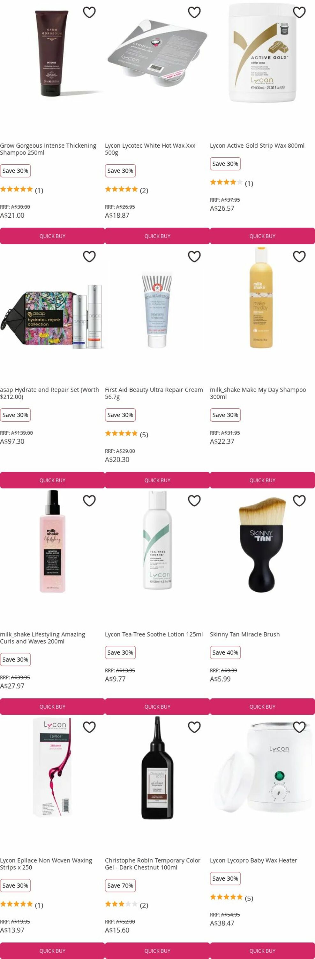Wishlist heart for Lycon Active Gold Strip Wax
315x959 pixels.
(x=299, y=12)
